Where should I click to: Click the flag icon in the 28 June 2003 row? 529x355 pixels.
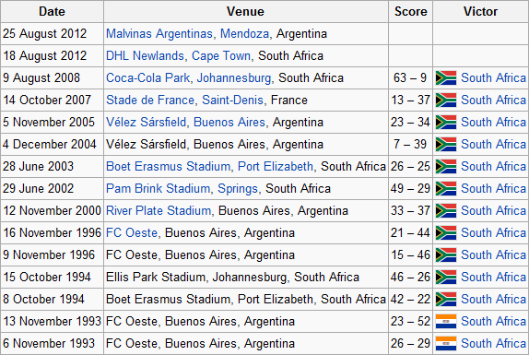pos(446,166)
